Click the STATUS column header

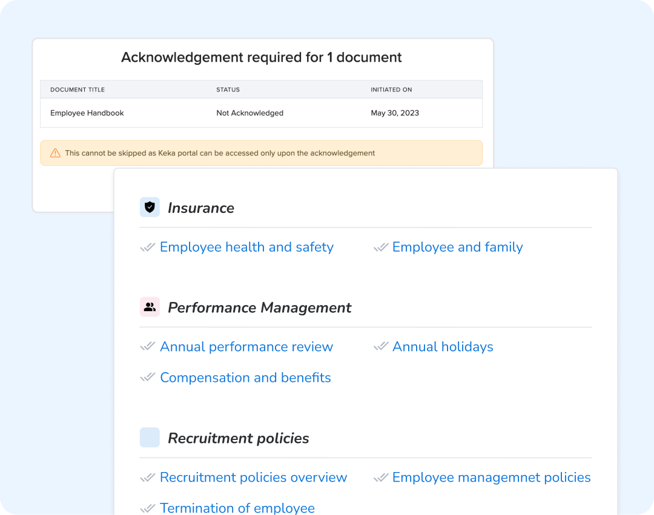click(228, 90)
